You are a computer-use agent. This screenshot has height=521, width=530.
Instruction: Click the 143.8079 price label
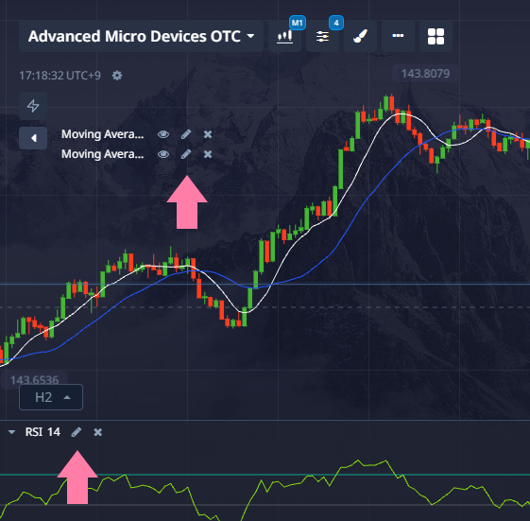[x=425, y=74]
